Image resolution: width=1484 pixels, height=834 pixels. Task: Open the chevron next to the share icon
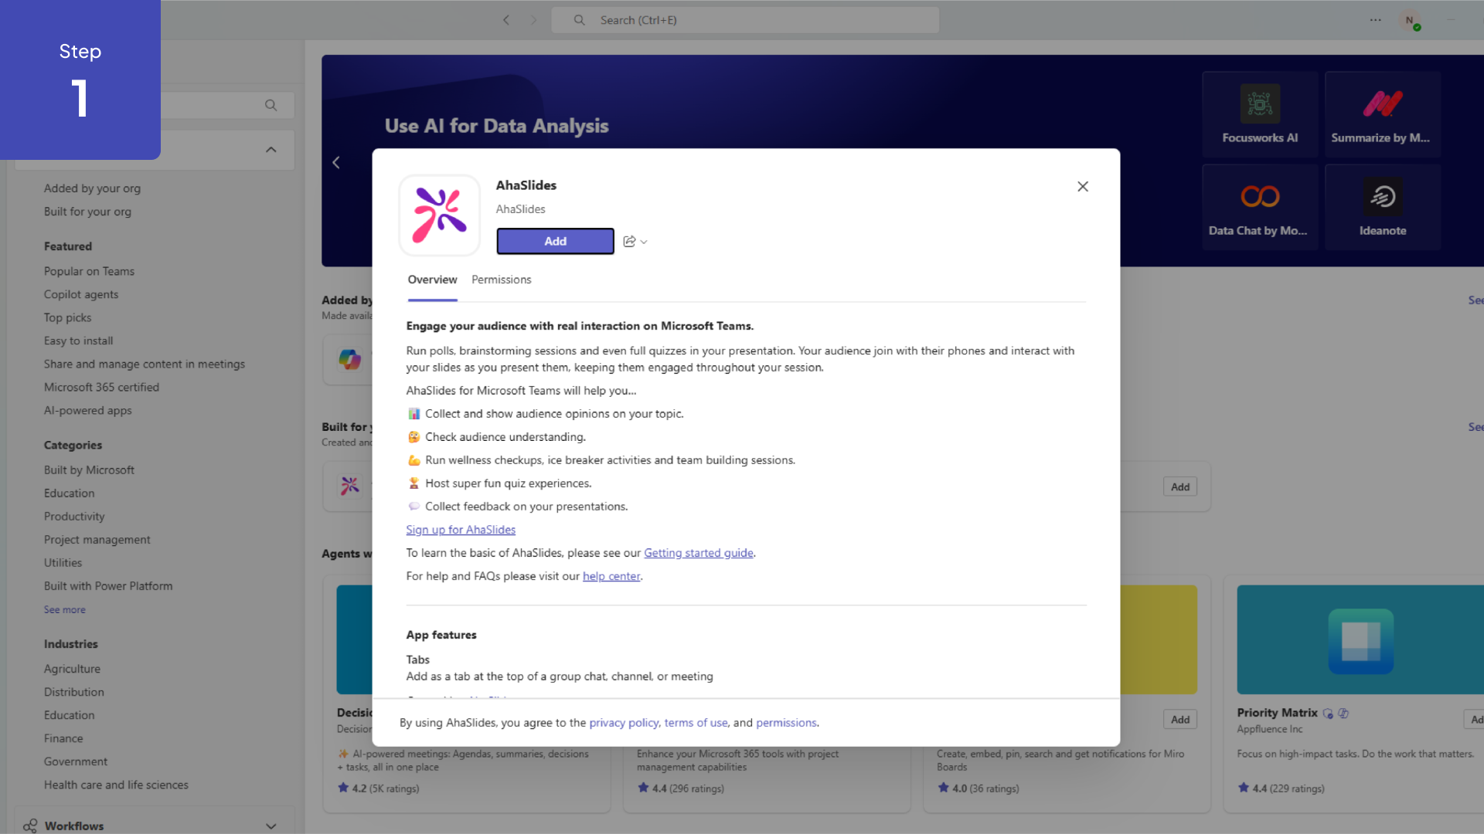642,242
